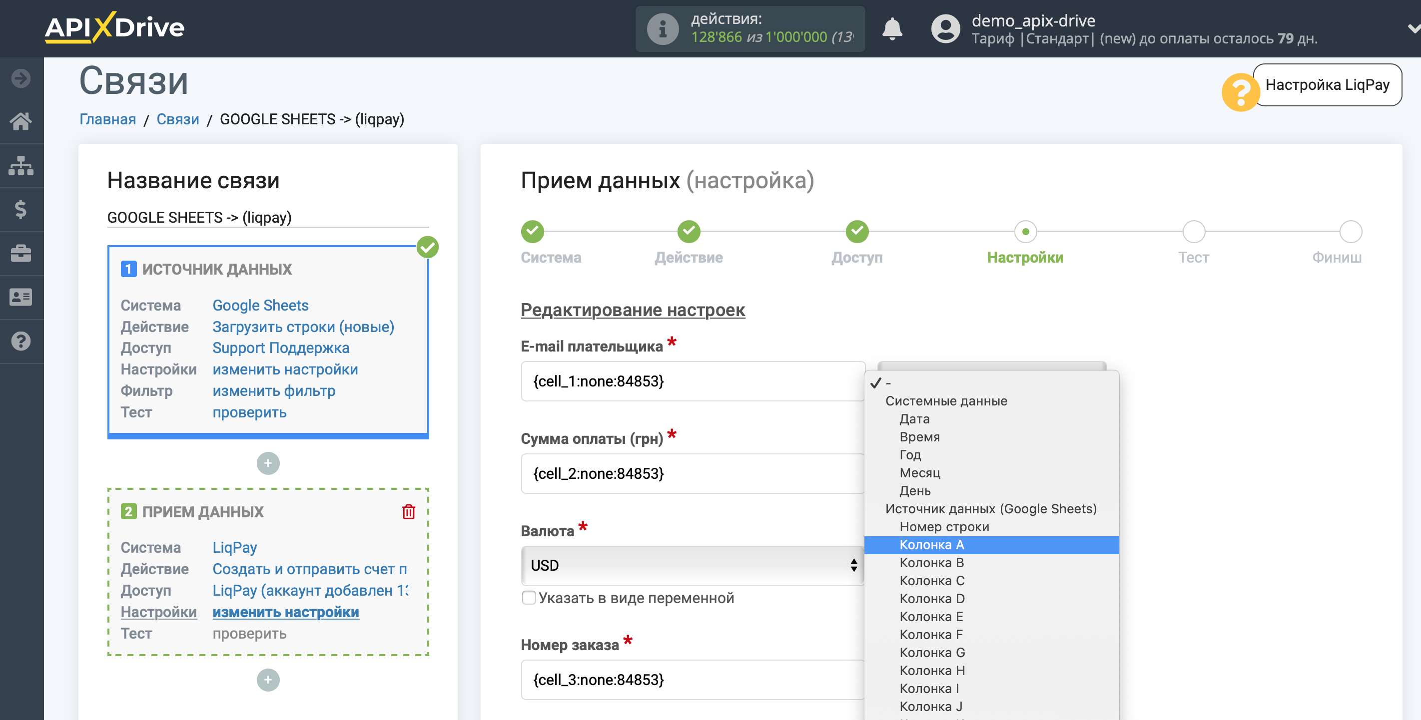Select День in dropdown list
Image resolution: width=1421 pixels, height=720 pixels.
tap(992, 491)
